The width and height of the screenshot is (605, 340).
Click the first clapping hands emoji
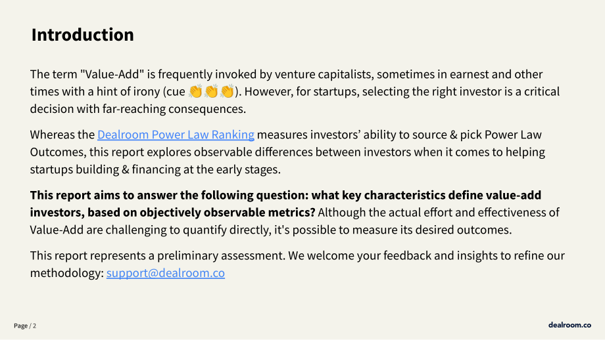coord(195,92)
